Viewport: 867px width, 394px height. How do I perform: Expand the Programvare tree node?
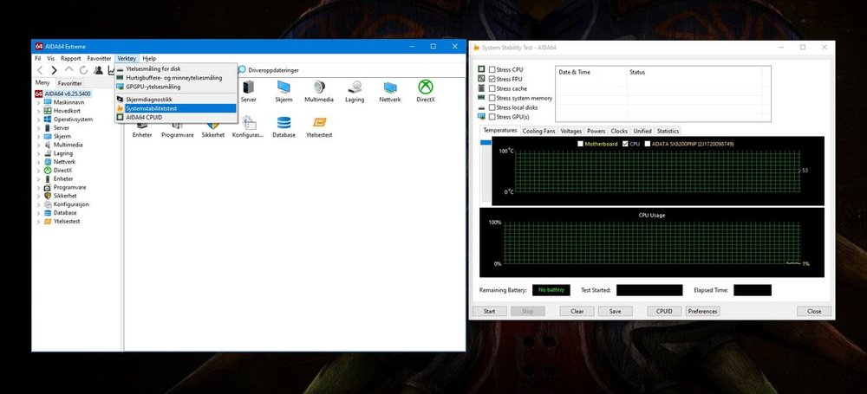point(38,187)
